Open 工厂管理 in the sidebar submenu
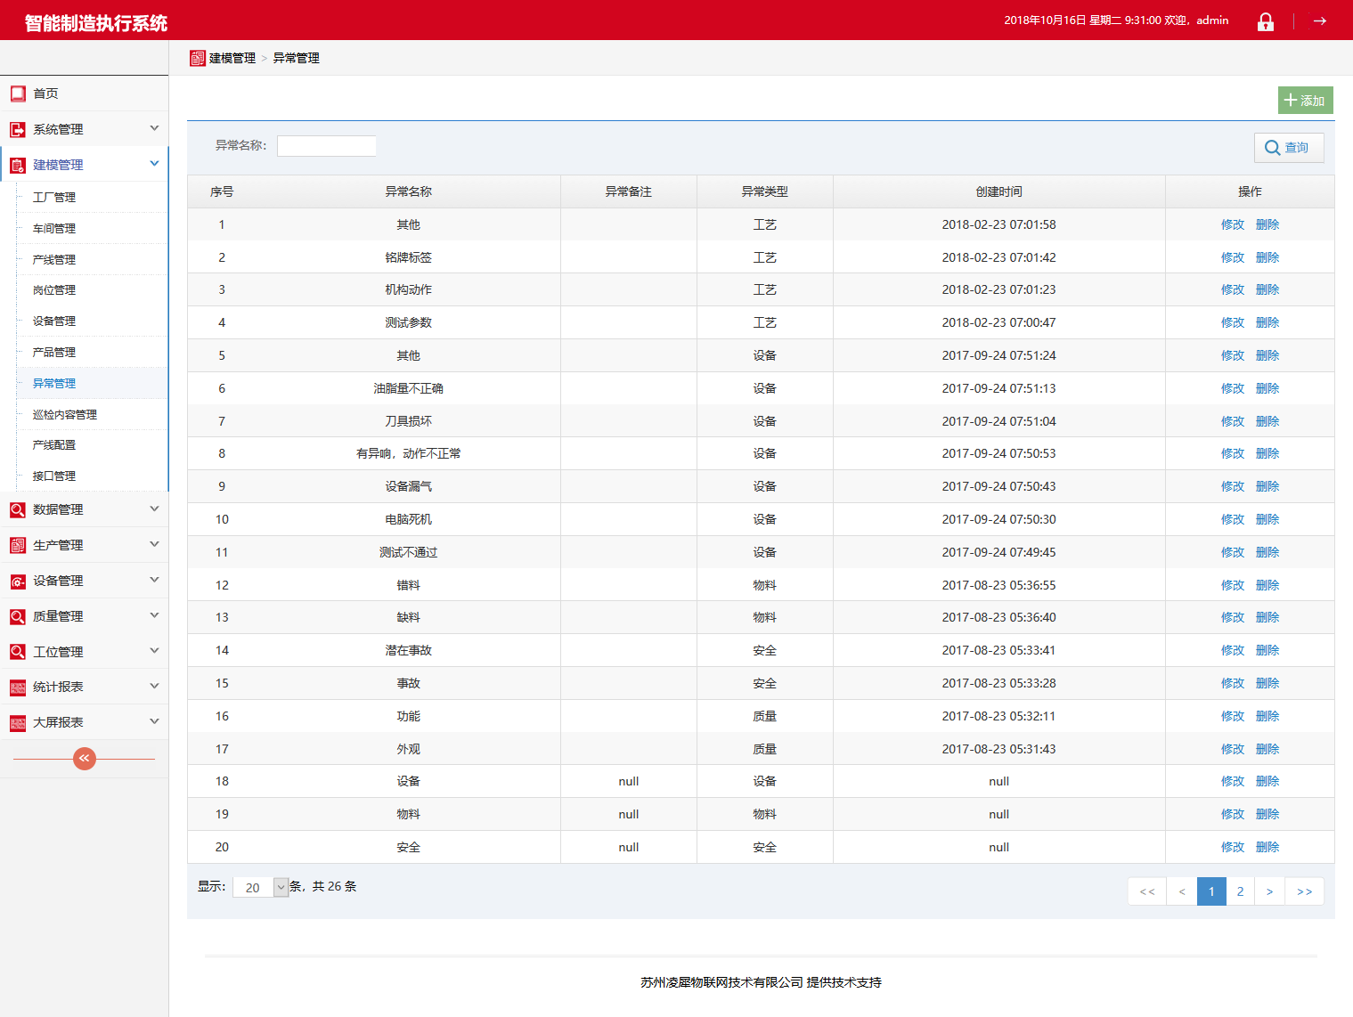1353x1017 pixels. click(x=54, y=198)
